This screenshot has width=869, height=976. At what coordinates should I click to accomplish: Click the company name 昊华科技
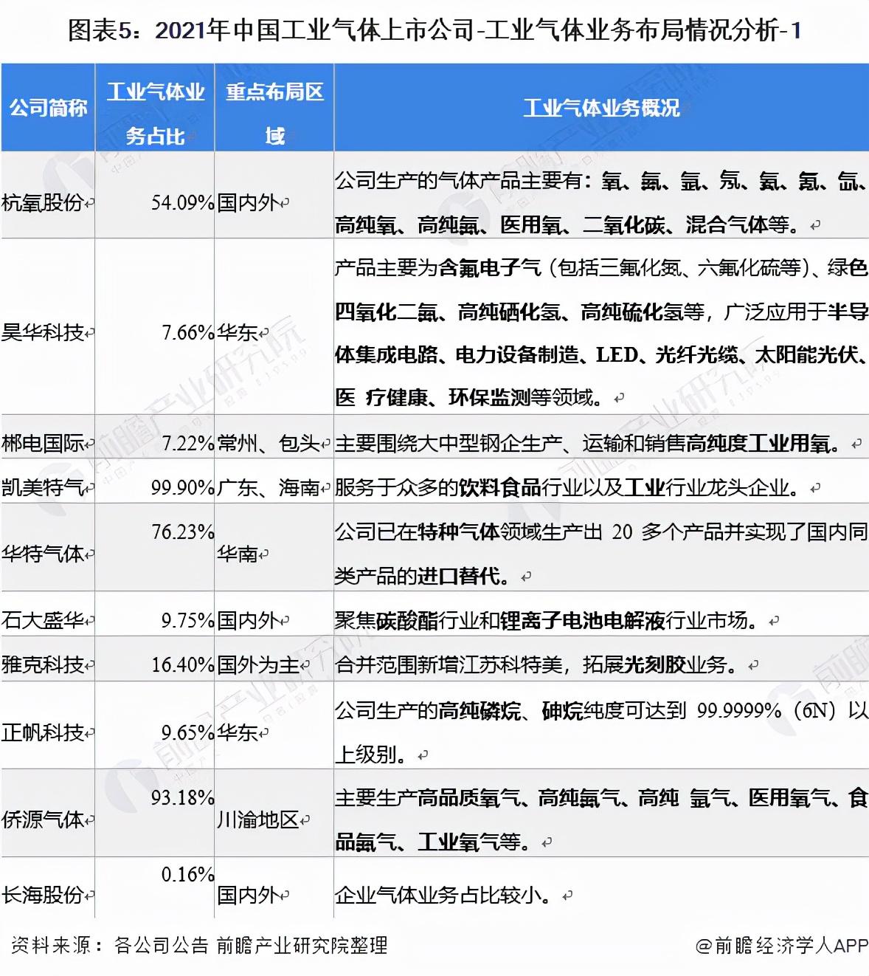click(43, 332)
